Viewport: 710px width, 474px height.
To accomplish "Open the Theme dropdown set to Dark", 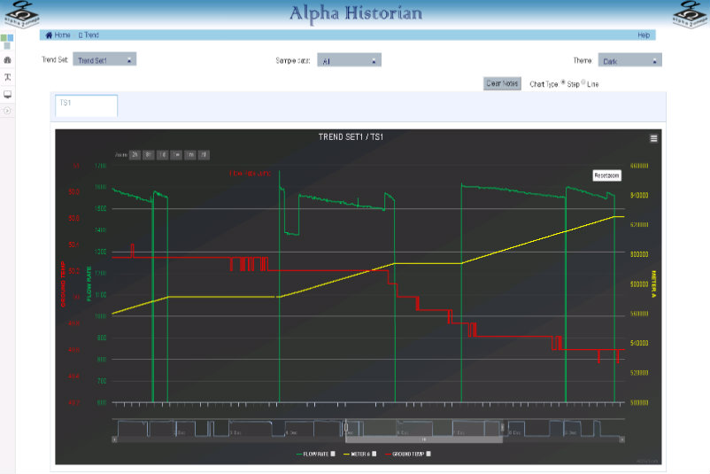I will tap(629, 61).
